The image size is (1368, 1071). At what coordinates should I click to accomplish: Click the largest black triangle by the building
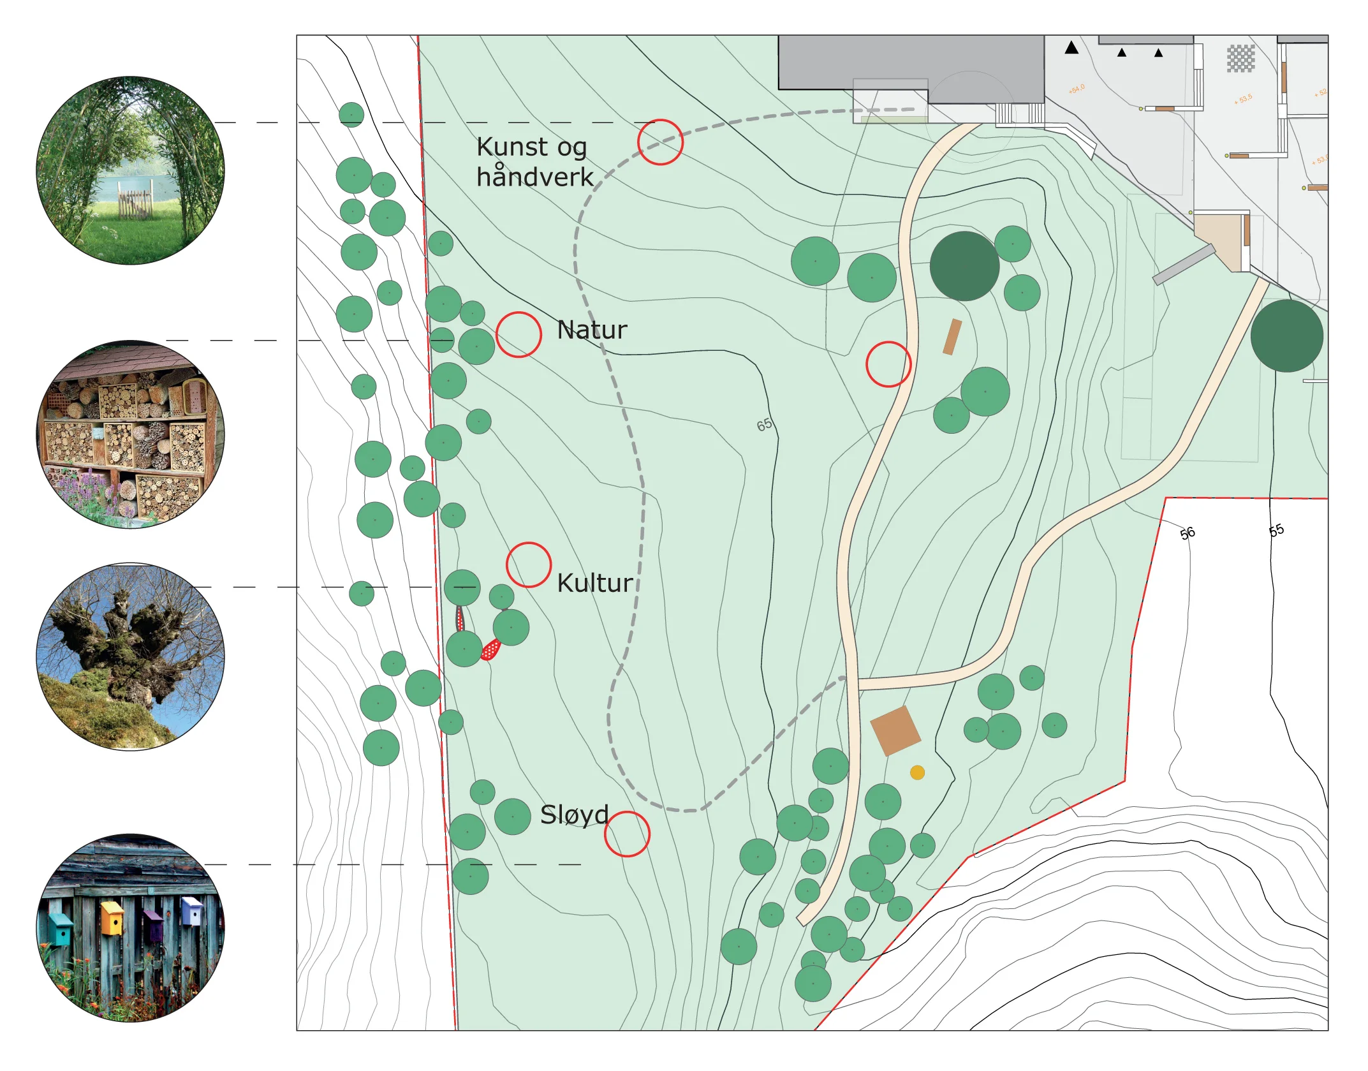[1071, 47]
